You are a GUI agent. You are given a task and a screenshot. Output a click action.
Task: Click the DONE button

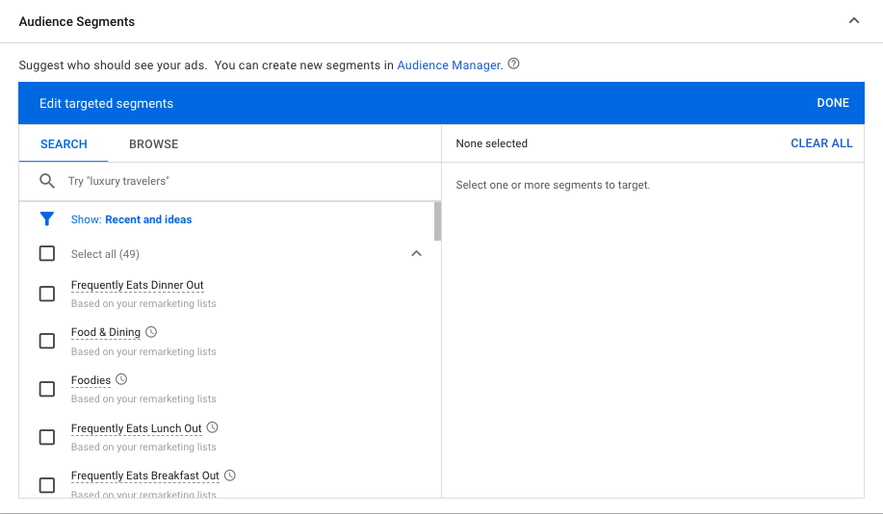[833, 103]
